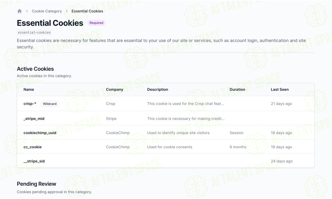Select the cookiechimp_uuid cookie
Viewport: 332px width, 199px height.
point(166,133)
